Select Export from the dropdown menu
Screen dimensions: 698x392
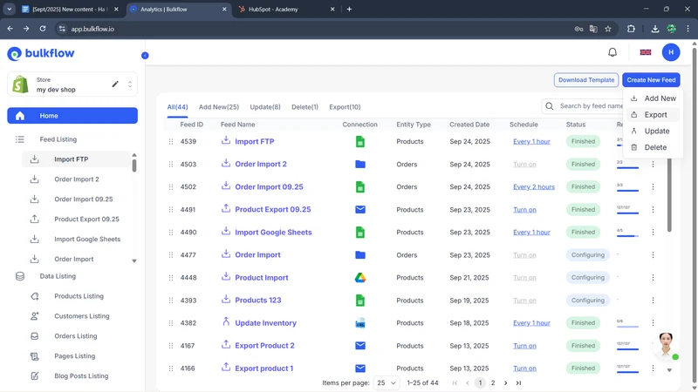click(655, 115)
